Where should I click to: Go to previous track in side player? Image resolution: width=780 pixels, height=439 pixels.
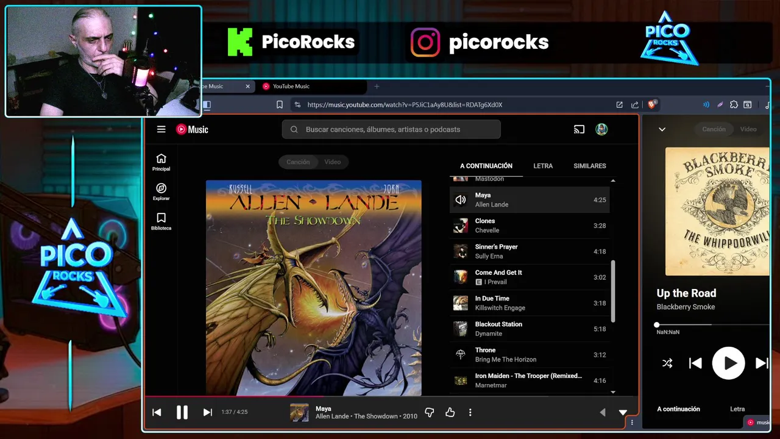[695, 363]
